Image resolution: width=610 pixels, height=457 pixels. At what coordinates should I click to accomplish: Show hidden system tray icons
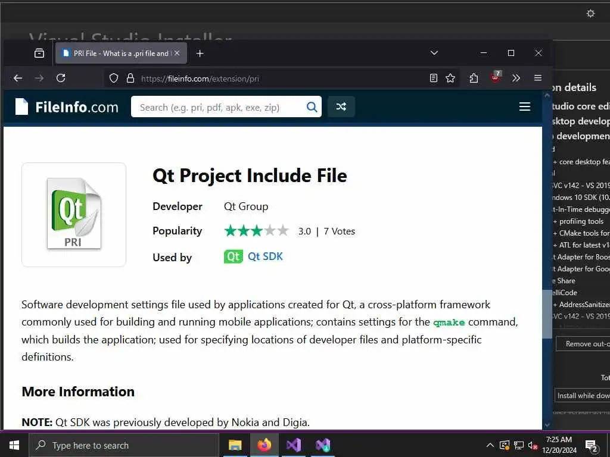pyautogui.click(x=490, y=445)
